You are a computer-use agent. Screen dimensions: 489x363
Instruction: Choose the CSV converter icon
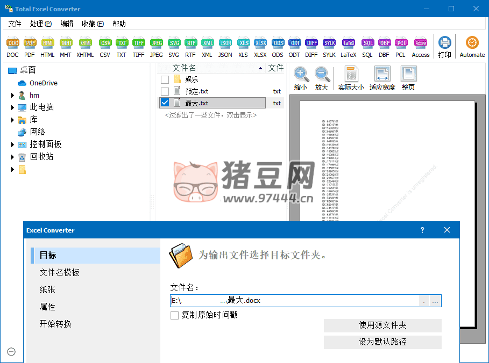[x=105, y=43]
